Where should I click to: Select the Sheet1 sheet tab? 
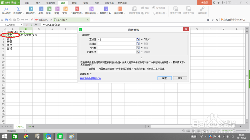tap(20, 127)
